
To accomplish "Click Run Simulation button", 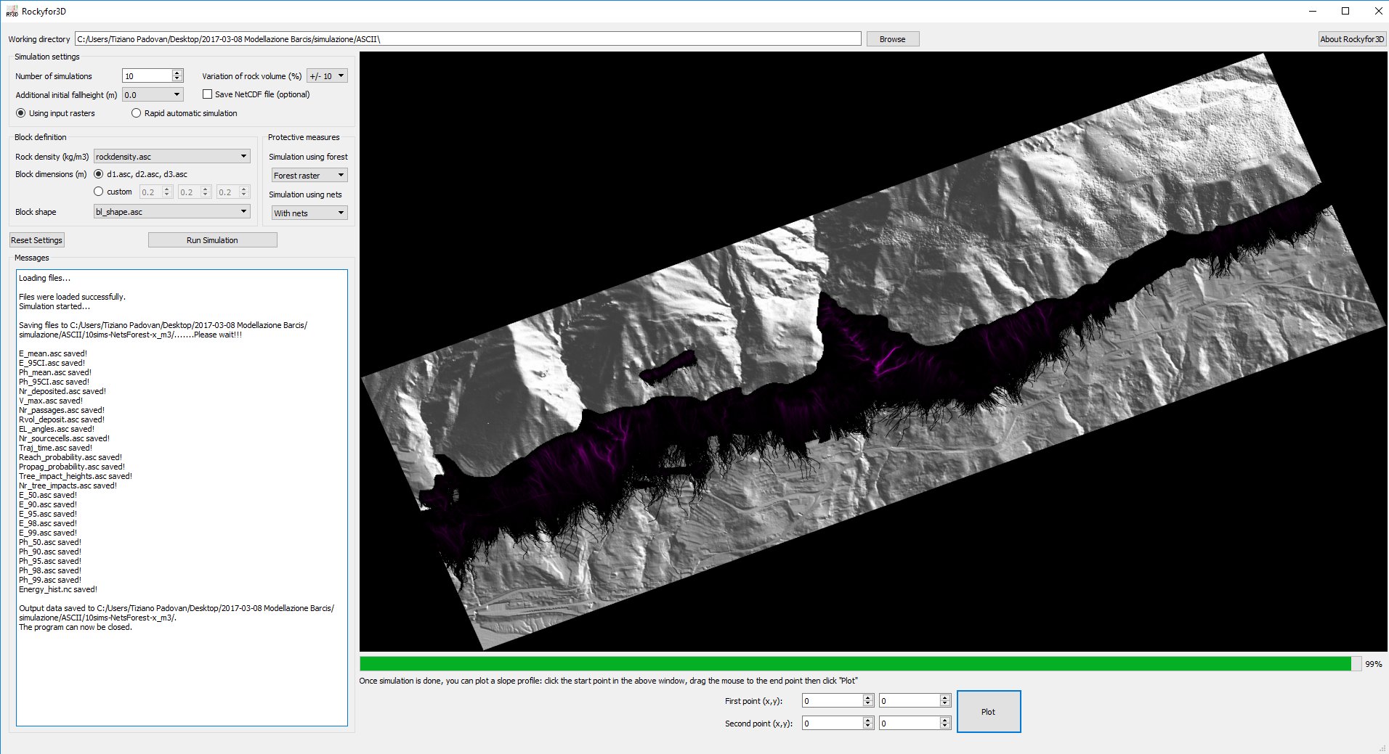I will [x=212, y=240].
